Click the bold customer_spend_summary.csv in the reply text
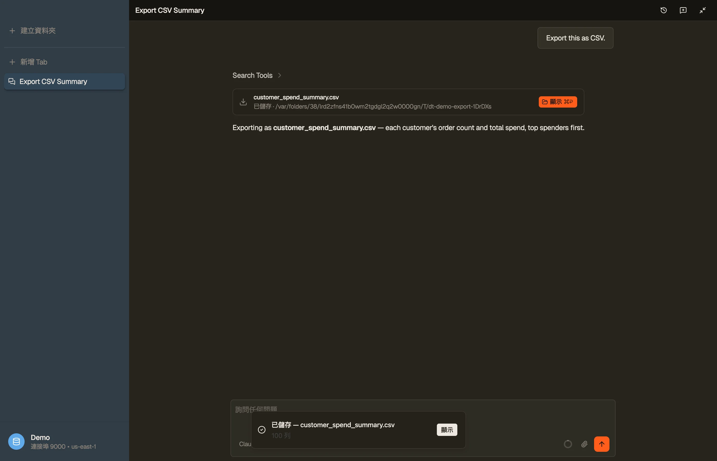717x461 pixels. coord(324,128)
